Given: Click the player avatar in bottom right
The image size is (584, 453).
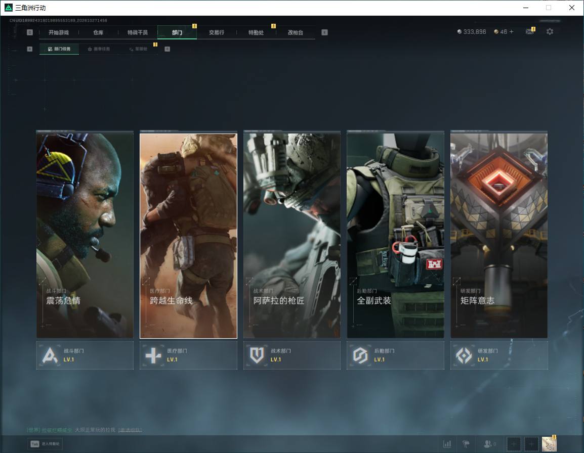Looking at the screenshot, I should [x=549, y=444].
